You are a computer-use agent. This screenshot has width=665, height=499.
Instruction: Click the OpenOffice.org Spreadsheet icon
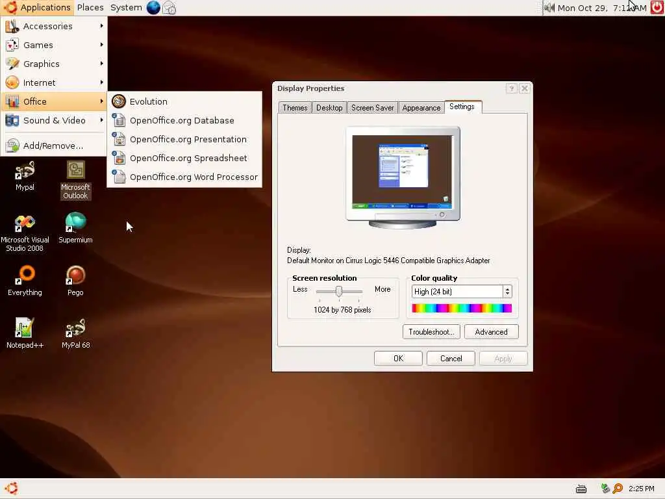(x=119, y=158)
